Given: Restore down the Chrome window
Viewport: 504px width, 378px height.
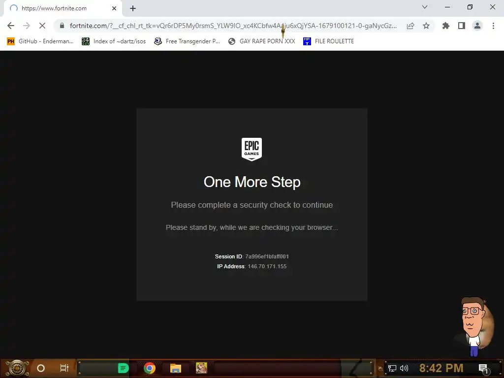Looking at the screenshot, I should click(x=470, y=7).
